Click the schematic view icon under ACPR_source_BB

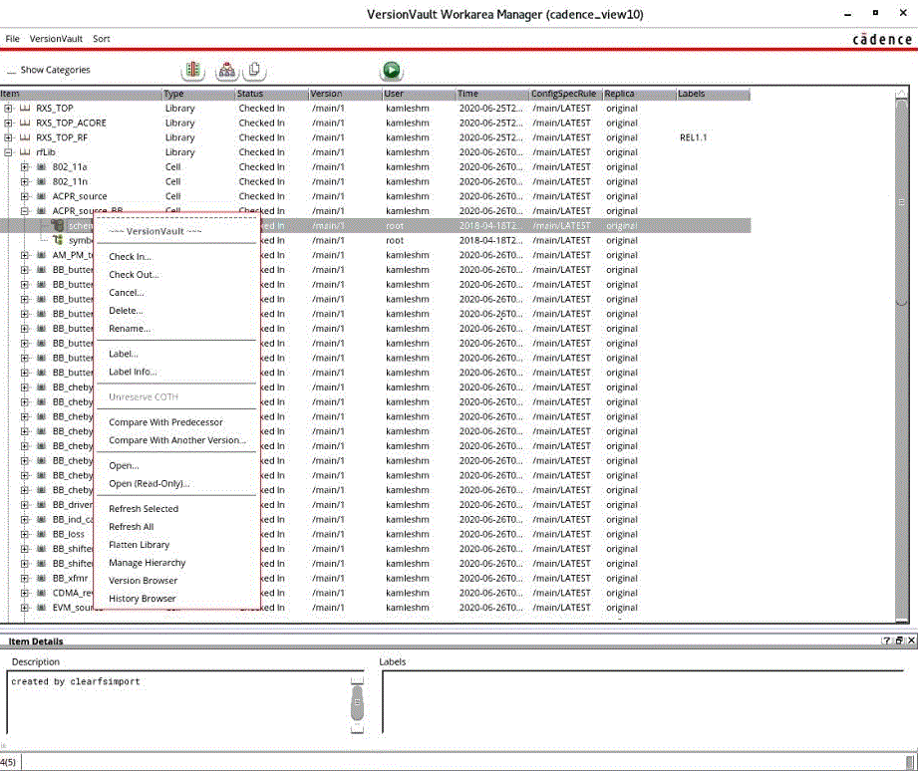pyautogui.click(x=58, y=224)
